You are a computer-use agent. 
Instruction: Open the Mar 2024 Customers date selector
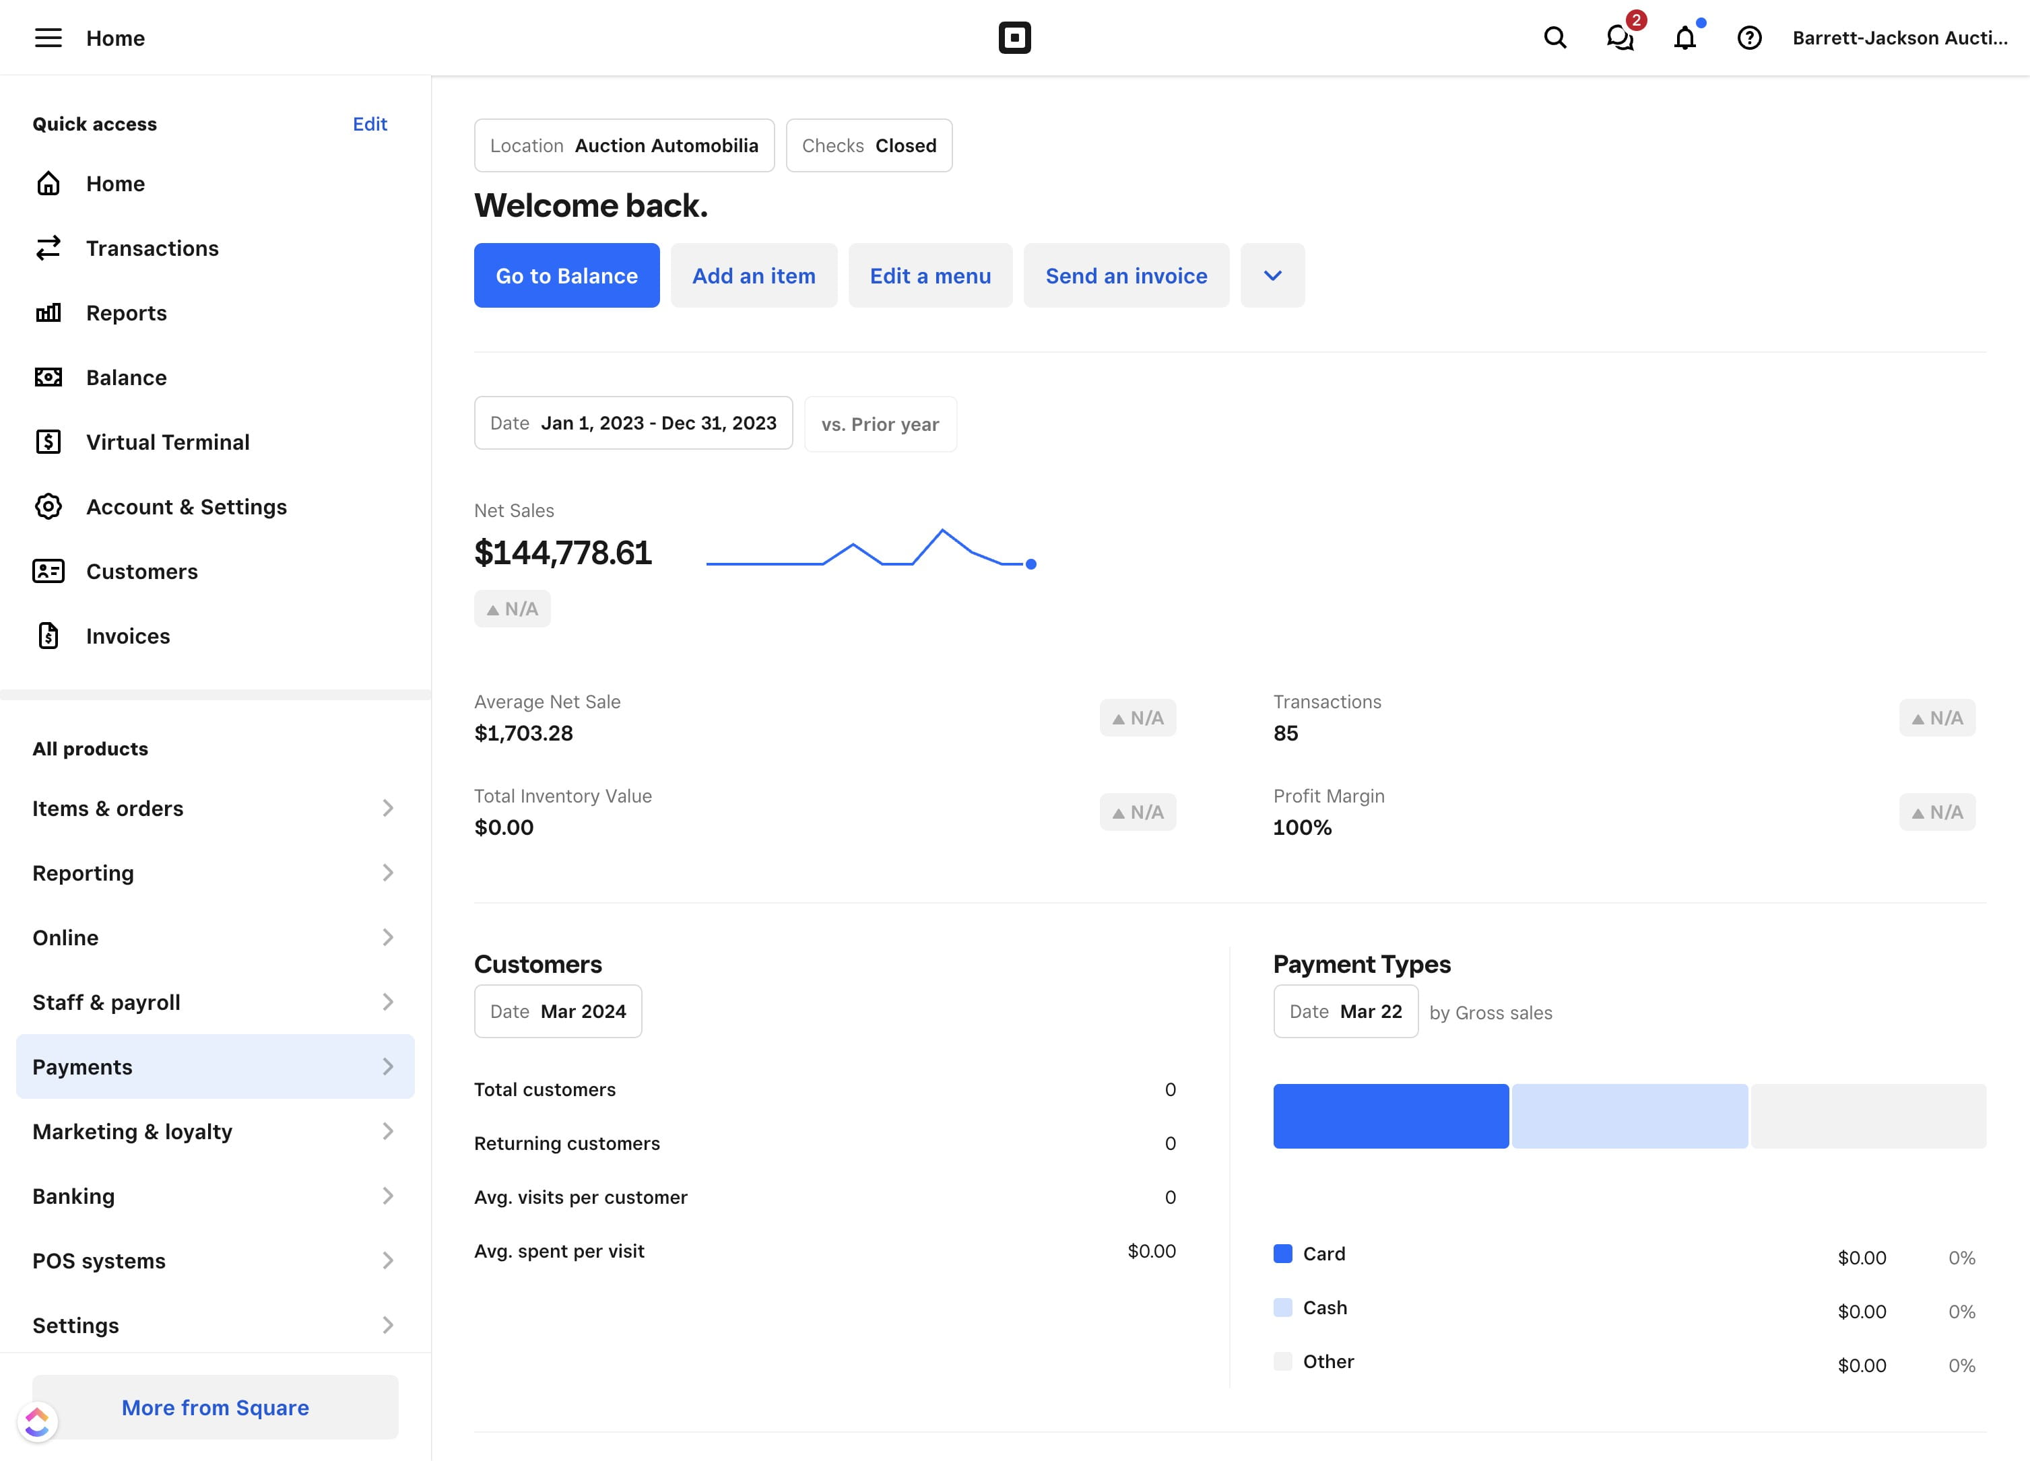tap(558, 1011)
